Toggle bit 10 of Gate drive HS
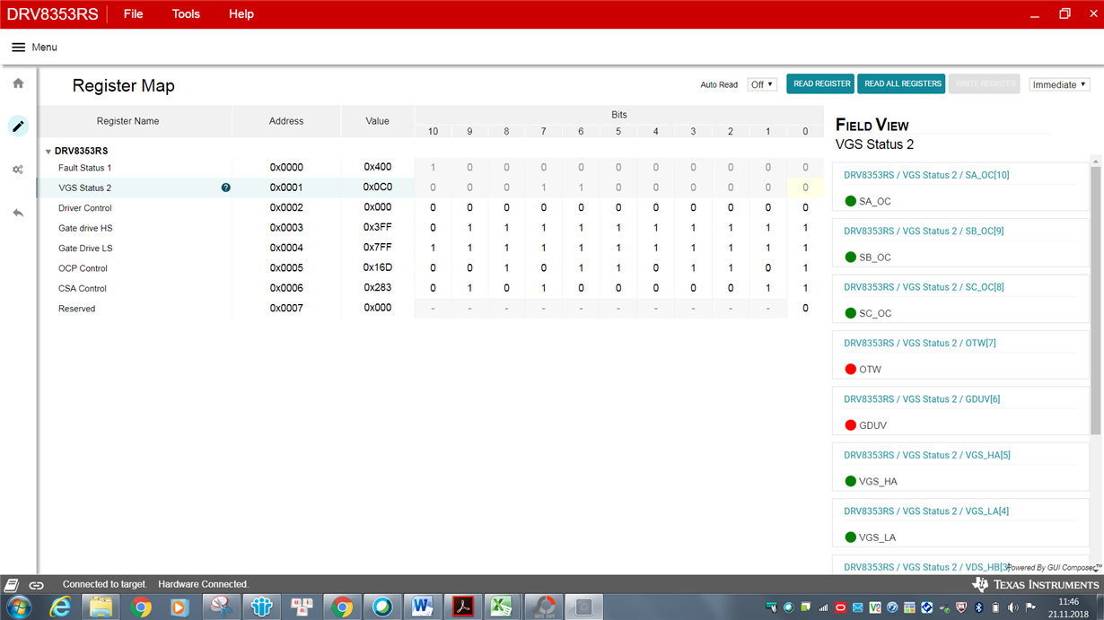 coord(433,228)
